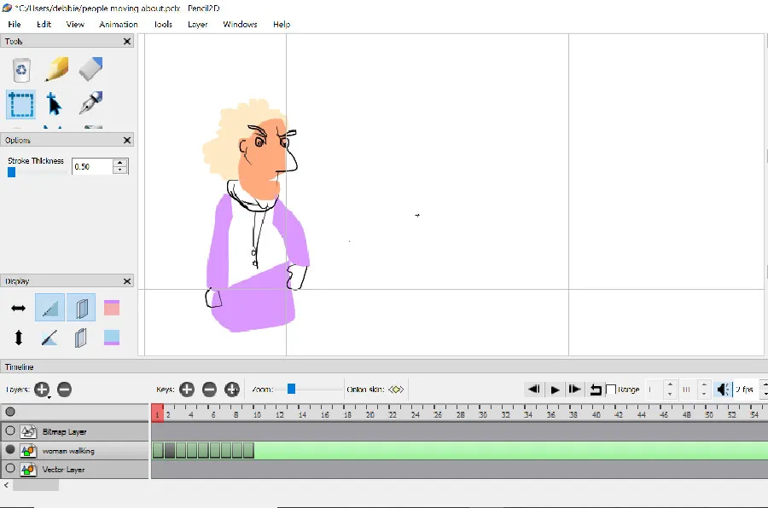Click the vertical flip icon
This screenshot has width=768, height=508.
click(18, 338)
